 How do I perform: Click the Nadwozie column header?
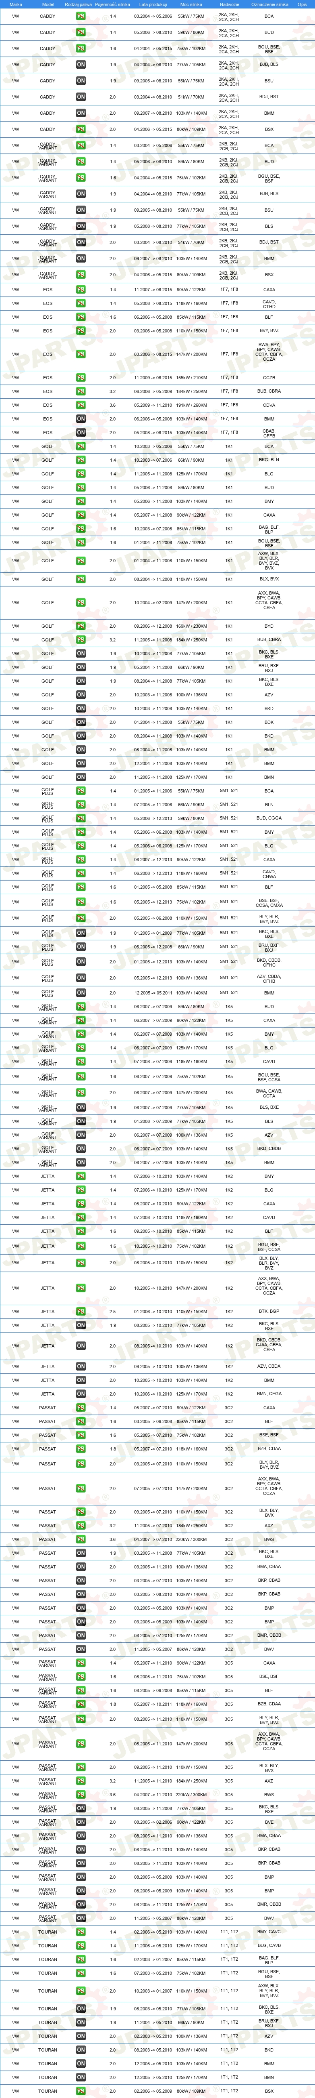pyautogui.click(x=229, y=4)
